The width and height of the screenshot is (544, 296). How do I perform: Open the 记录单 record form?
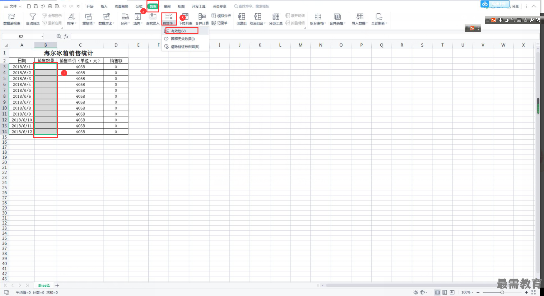(x=220, y=23)
